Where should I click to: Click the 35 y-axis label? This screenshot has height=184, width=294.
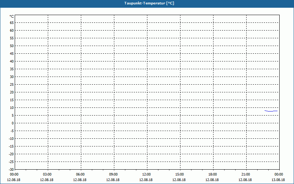pos(12,69)
